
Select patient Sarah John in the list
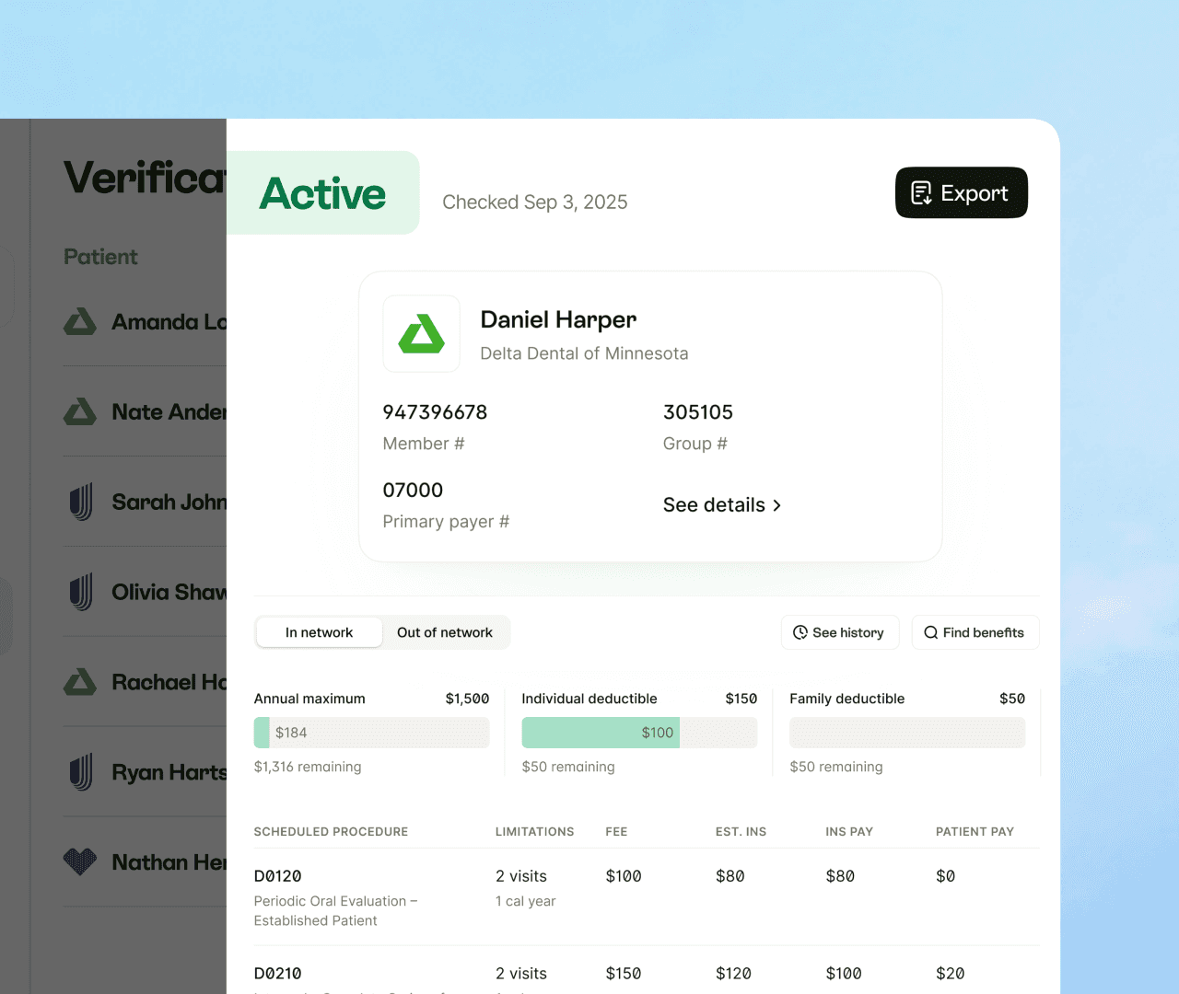pos(145,502)
